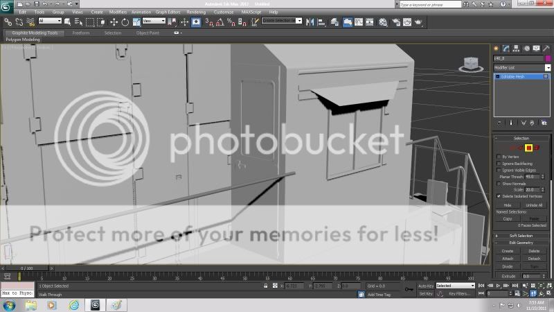Click Edit Named Selection Sets icon

tap(255, 22)
